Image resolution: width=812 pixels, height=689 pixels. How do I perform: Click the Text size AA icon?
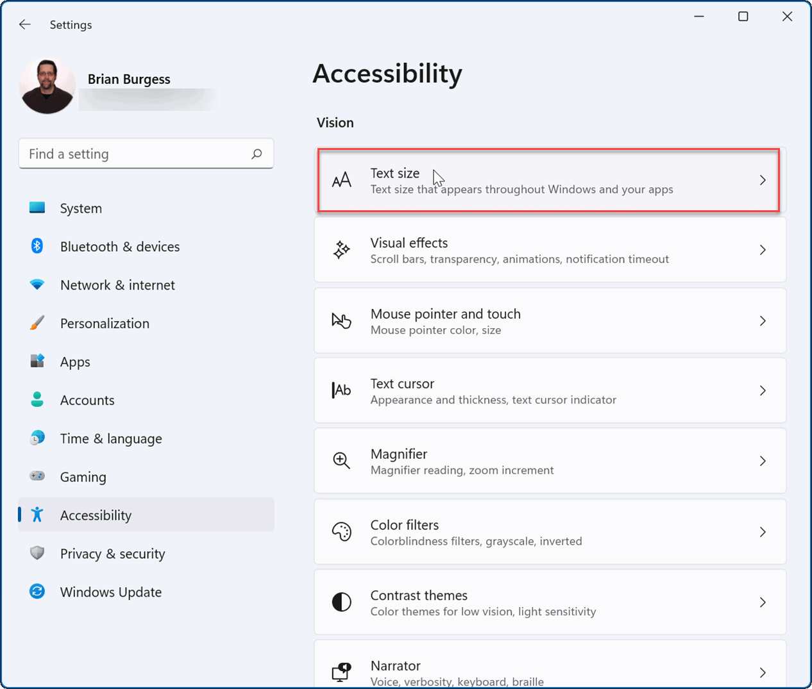pos(342,180)
